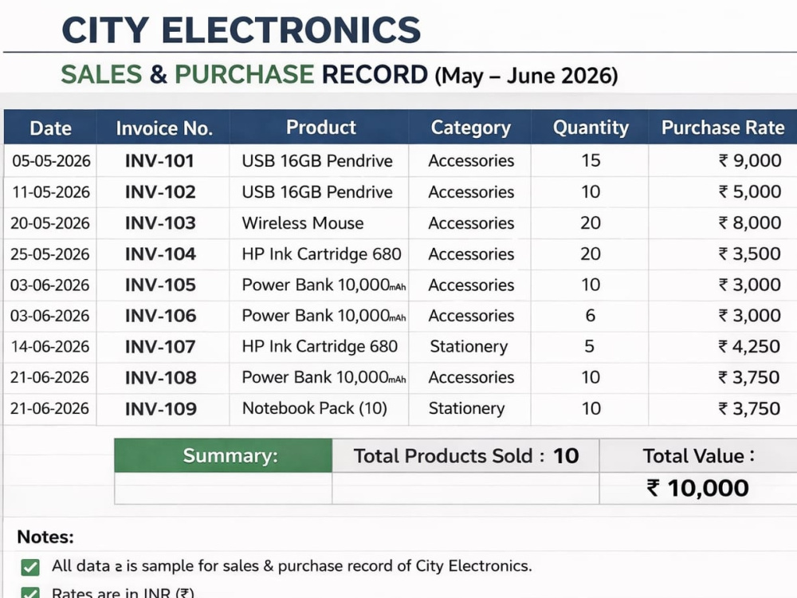Click the quantity 15 cell

[x=590, y=161]
